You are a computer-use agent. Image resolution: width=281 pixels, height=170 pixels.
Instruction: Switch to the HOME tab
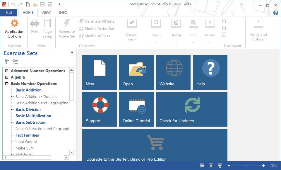28,13
